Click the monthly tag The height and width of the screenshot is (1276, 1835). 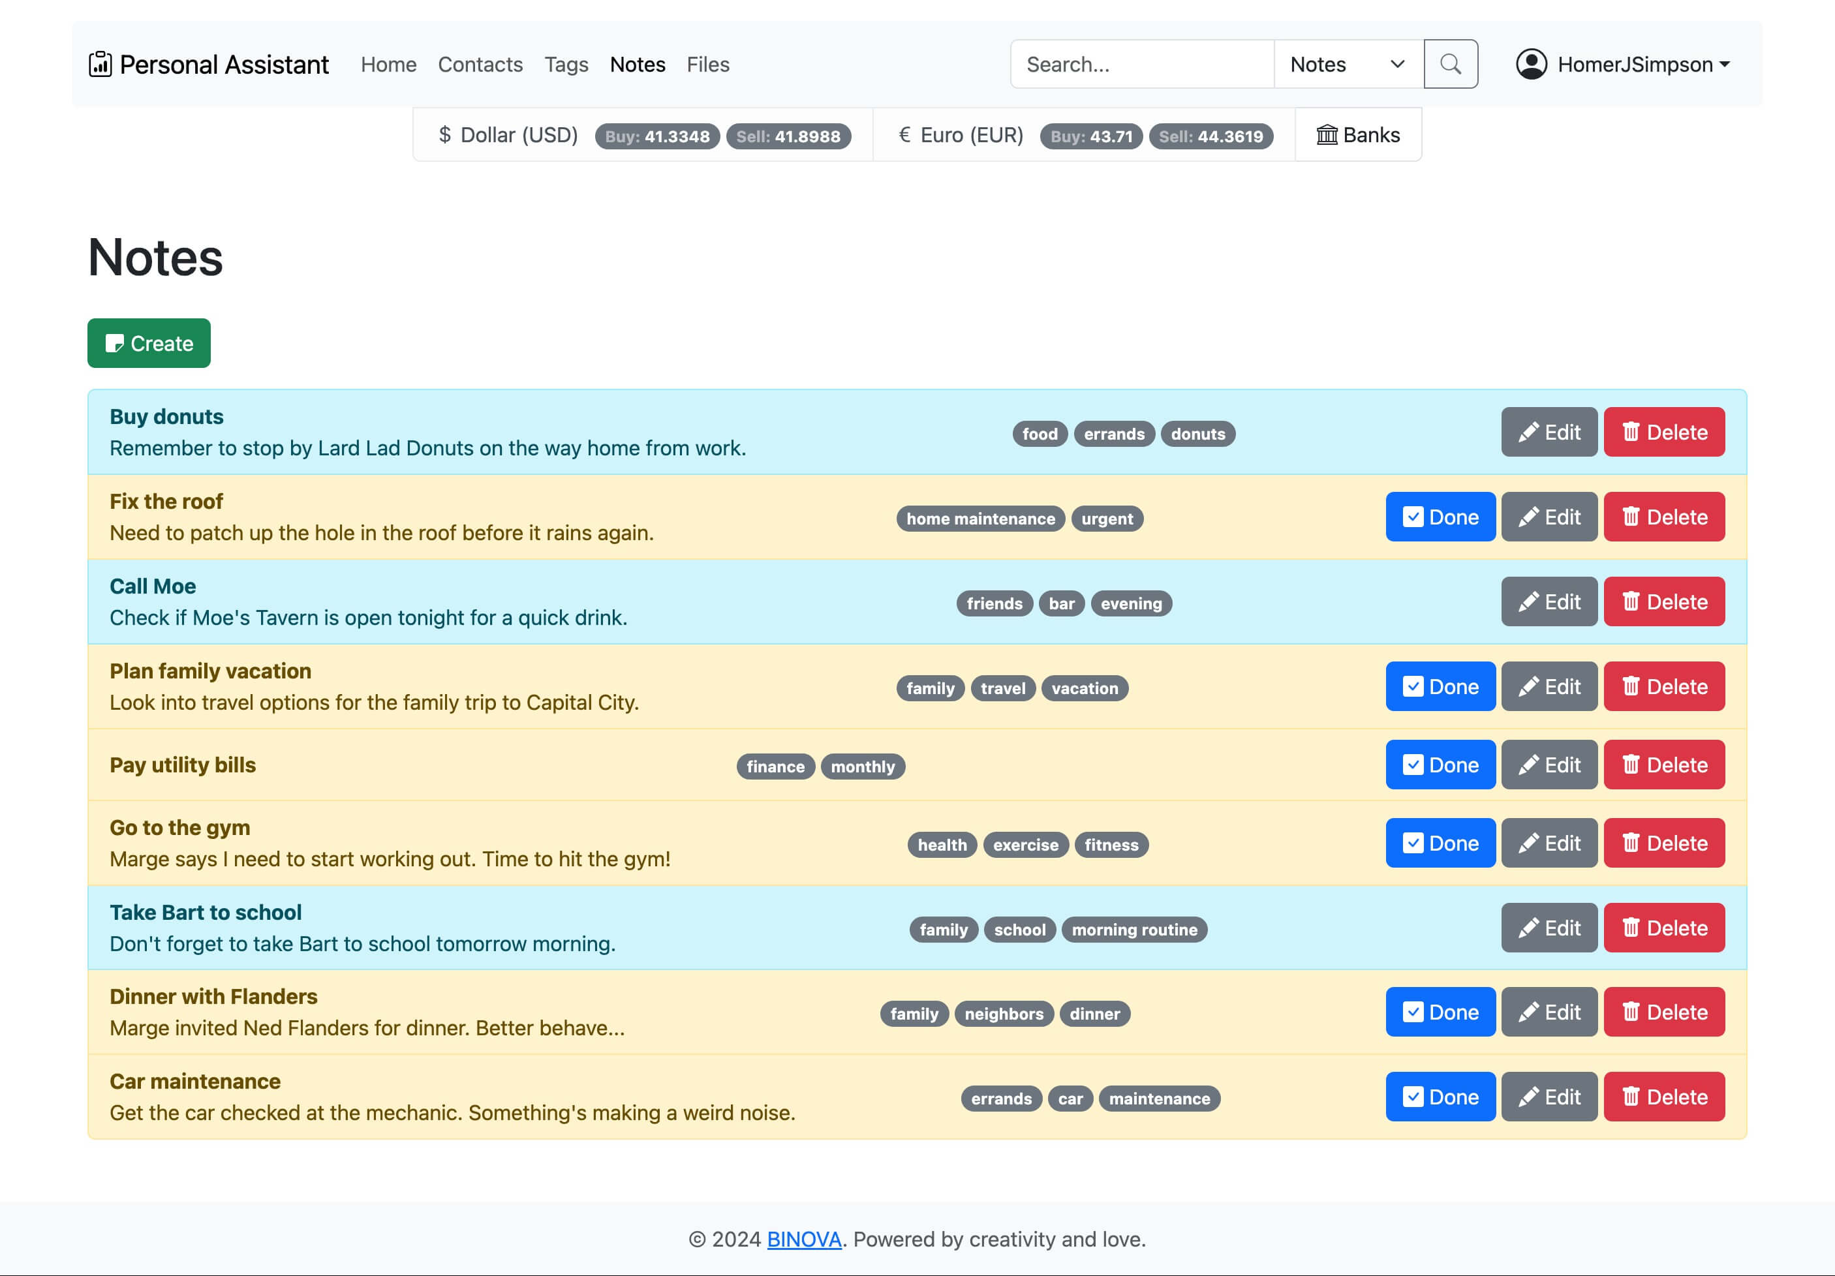[x=862, y=767]
